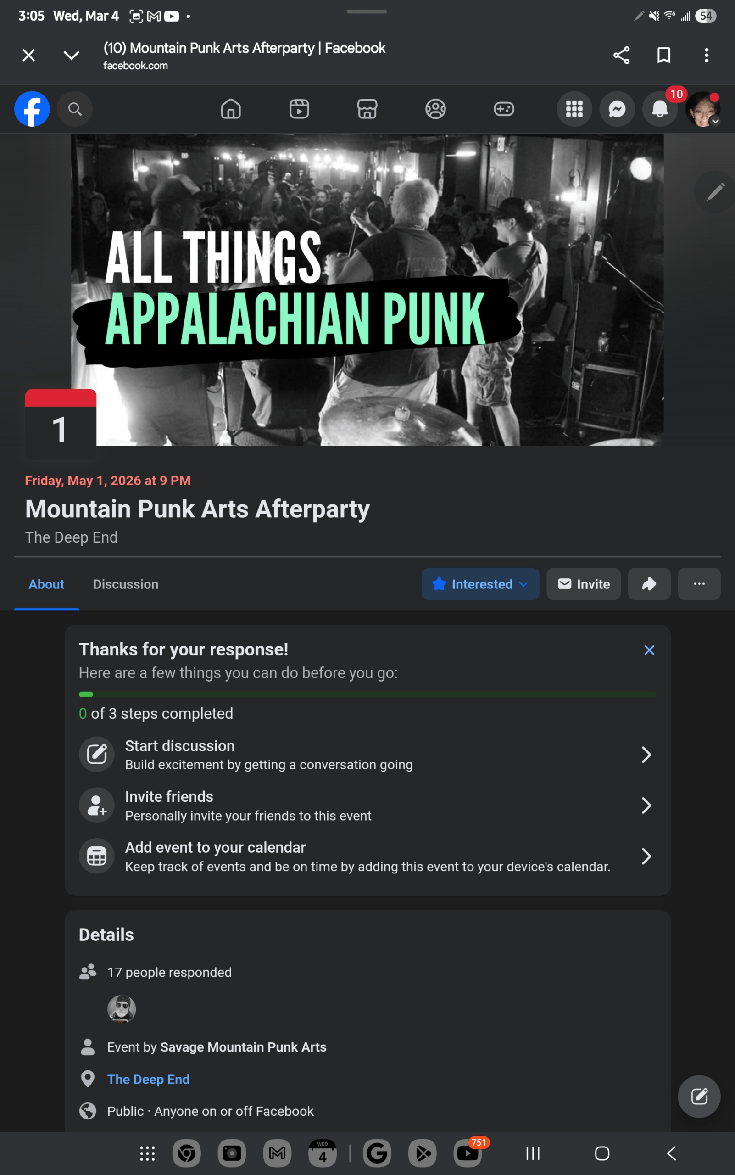Open The Deep End location link

click(x=148, y=1079)
